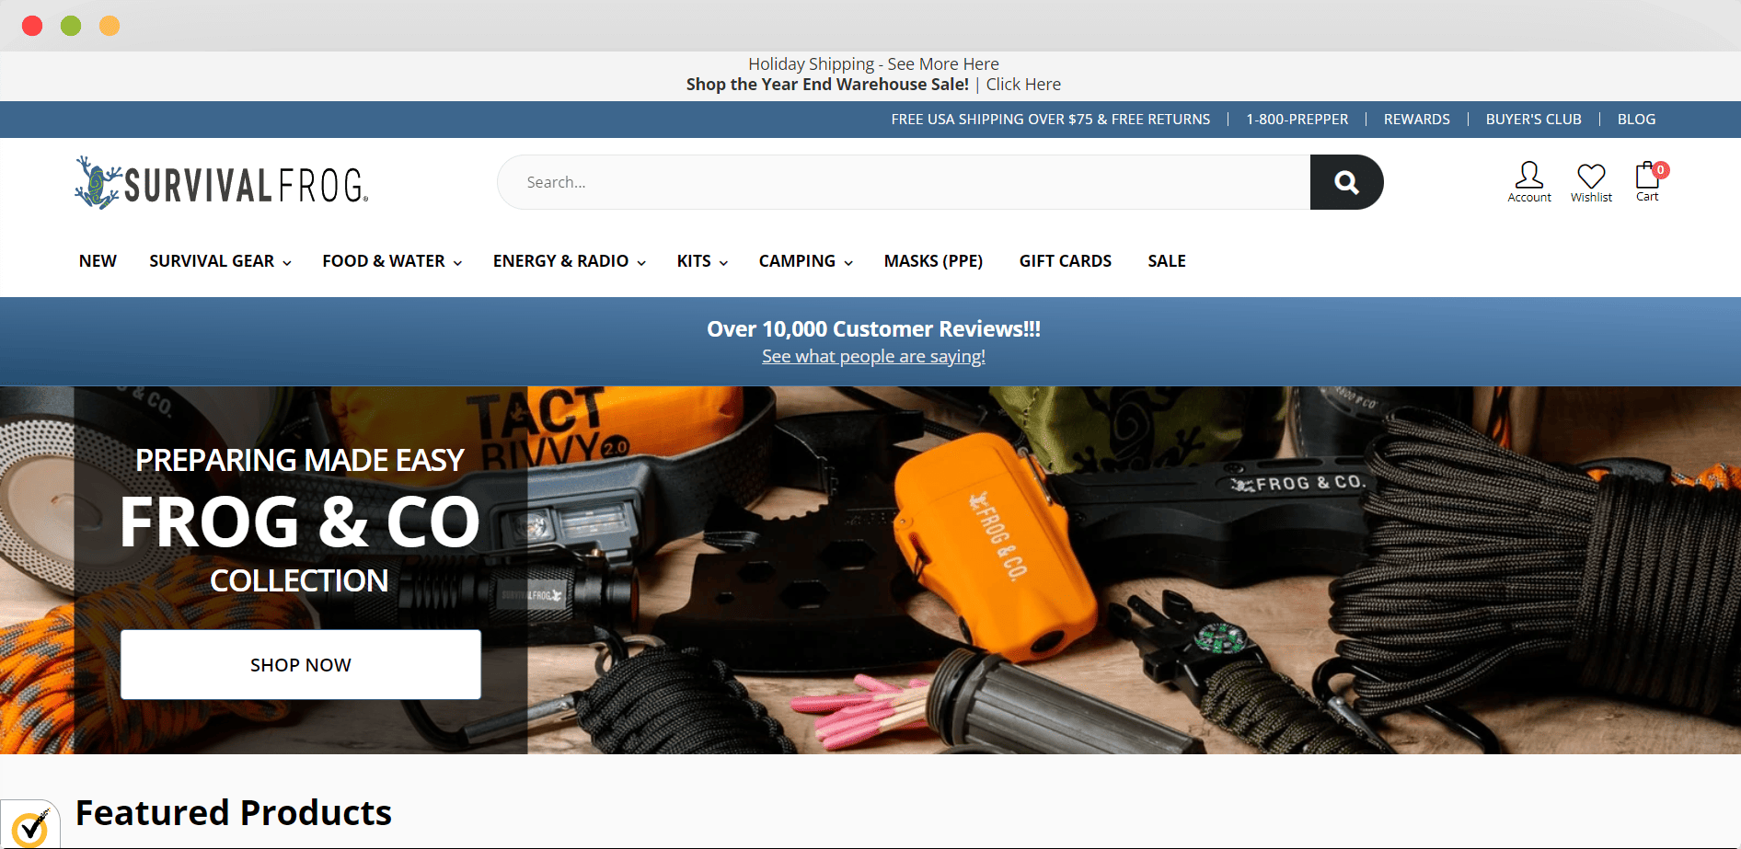1741x849 pixels.
Task: Click the Account label text
Action: click(1529, 198)
